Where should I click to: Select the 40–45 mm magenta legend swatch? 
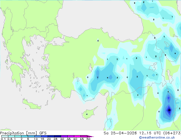(x=77, y=136)
